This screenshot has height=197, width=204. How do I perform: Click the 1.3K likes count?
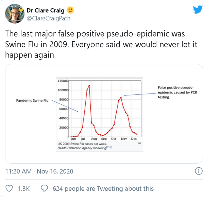click(24, 188)
